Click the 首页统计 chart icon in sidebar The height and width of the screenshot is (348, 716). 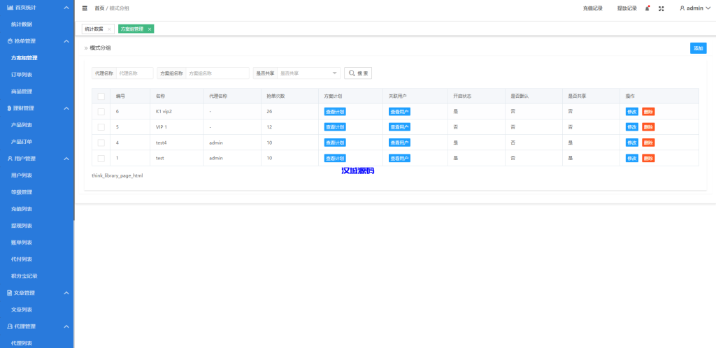[10, 7]
